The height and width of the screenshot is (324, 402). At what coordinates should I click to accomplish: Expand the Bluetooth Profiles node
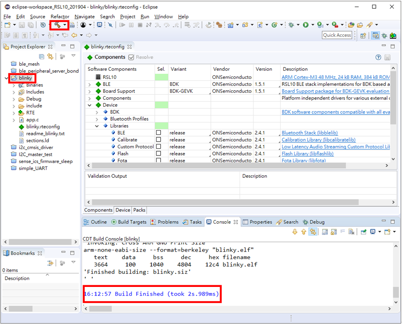pos(97,119)
